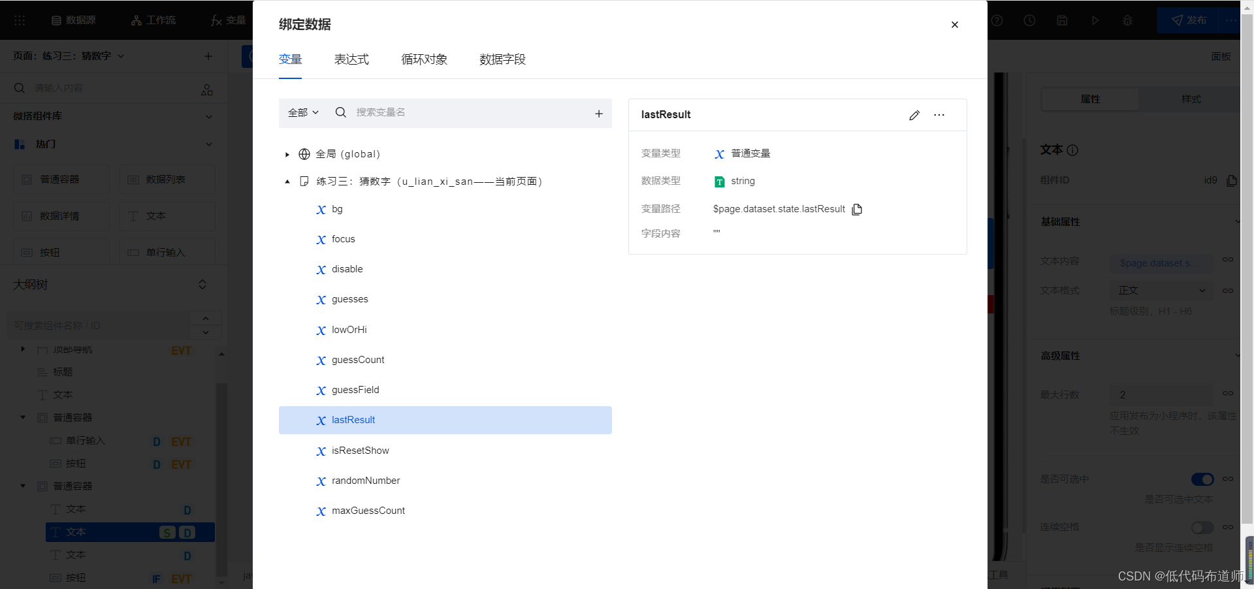The width and height of the screenshot is (1254, 589).
Task: Click the plus icon to add a variable
Action: coord(598,114)
